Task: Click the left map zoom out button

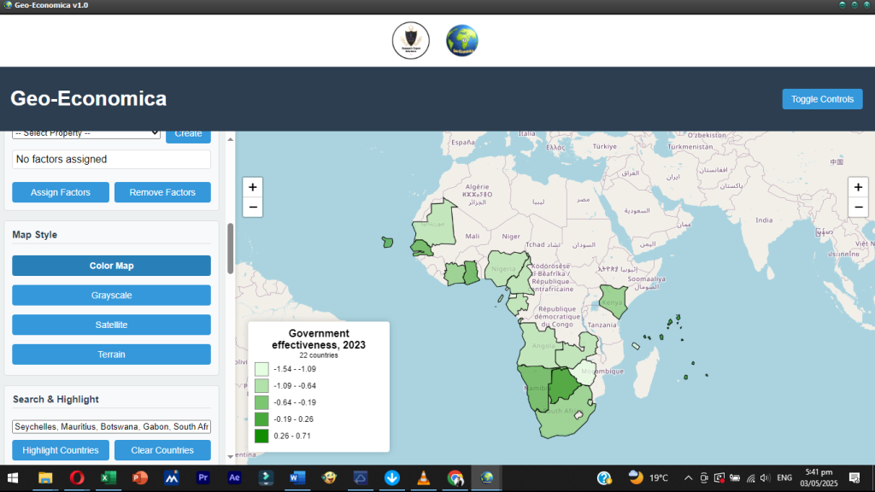Action: pyautogui.click(x=252, y=207)
